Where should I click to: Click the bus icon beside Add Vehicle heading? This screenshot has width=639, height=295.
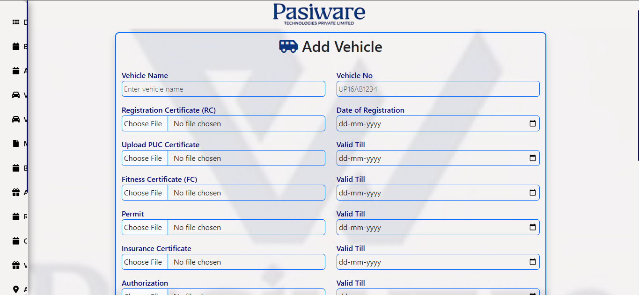[287, 46]
